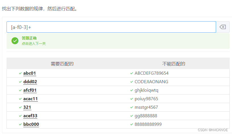Click the green success check circle icon
This screenshot has width=232, height=134.
tap(15, 41)
